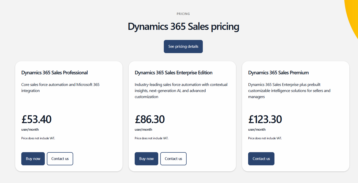Image resolution: width=358 pixels, height=183 pixels.
Task: Select the Dynamics 365 Sales Professional title
Action: click(x=54, y=73)
